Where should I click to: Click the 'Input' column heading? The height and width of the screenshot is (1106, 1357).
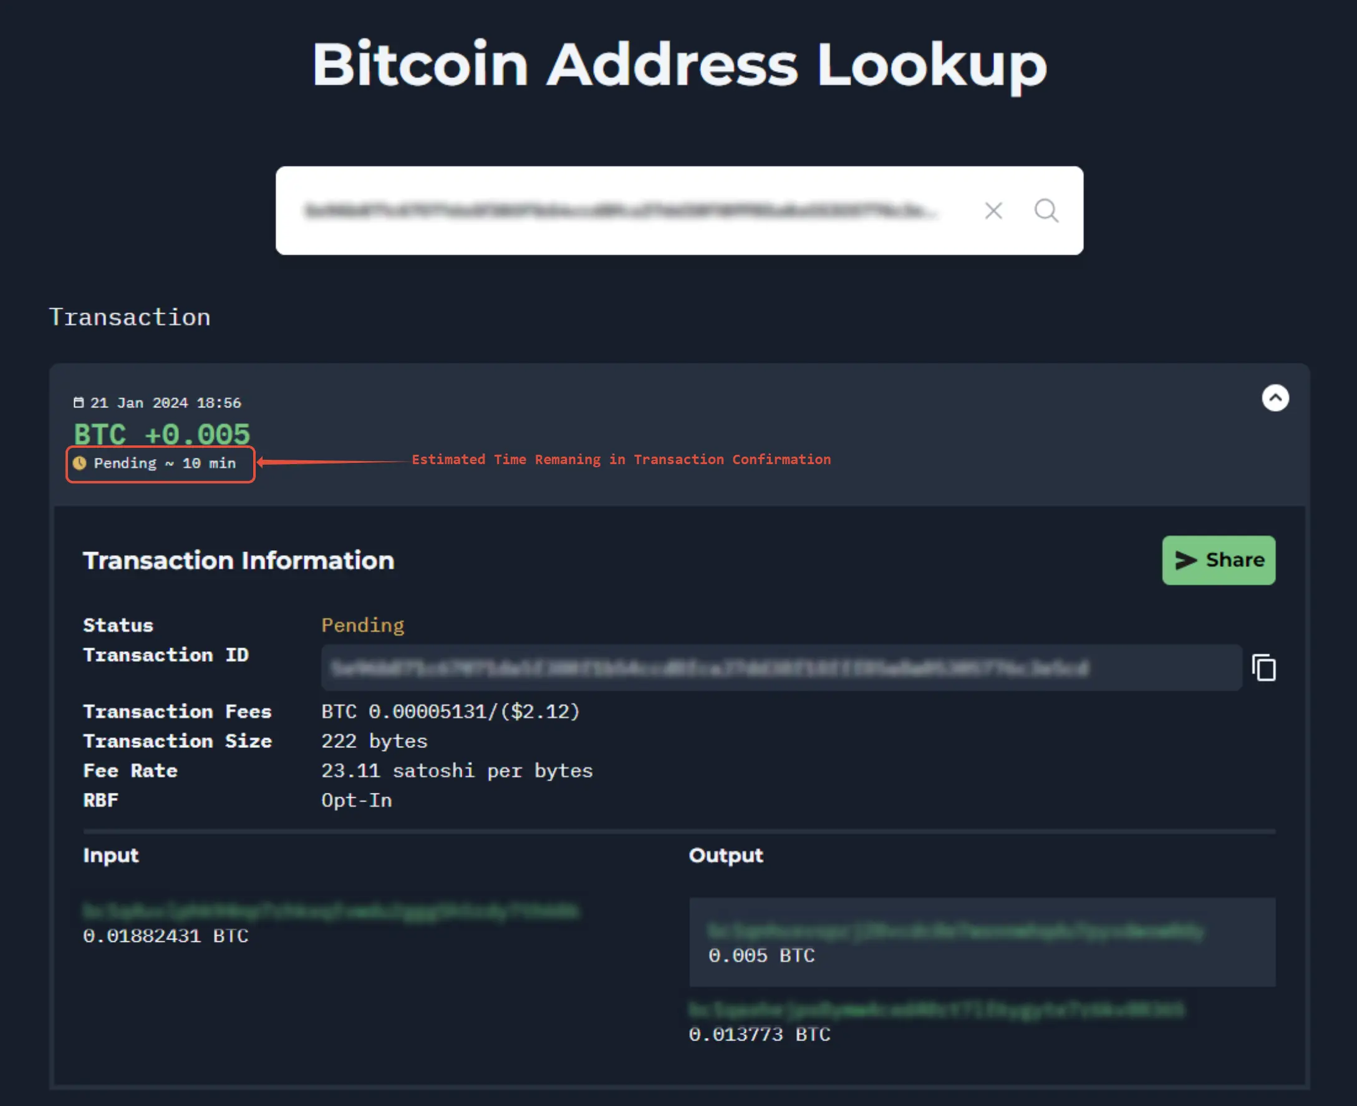(111, 855)
